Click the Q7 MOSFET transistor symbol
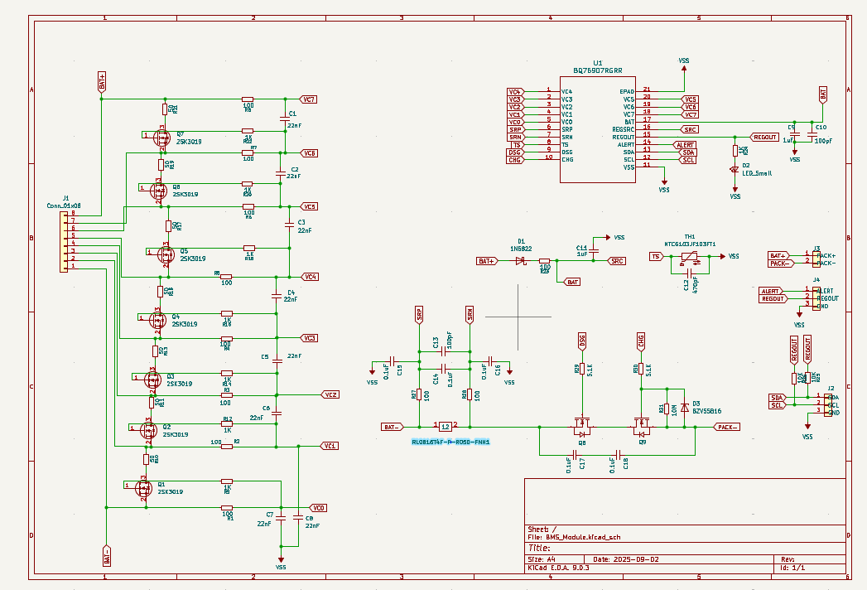This screenshot has height=590, width=867. 162,136
